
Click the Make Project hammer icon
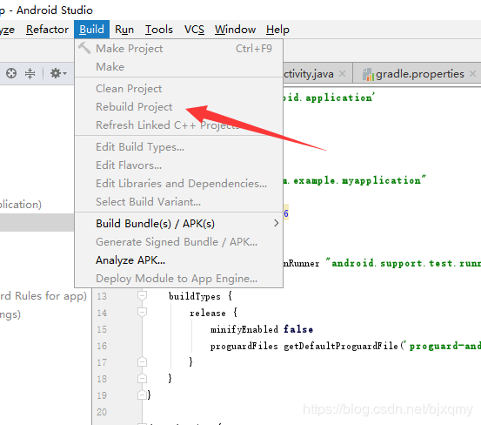[84, 48]
